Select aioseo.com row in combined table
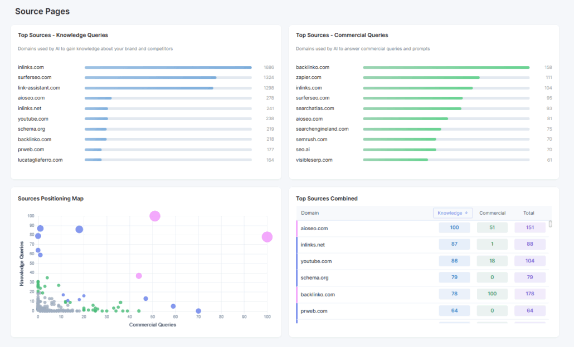The image size is (574, 347). 422,229
